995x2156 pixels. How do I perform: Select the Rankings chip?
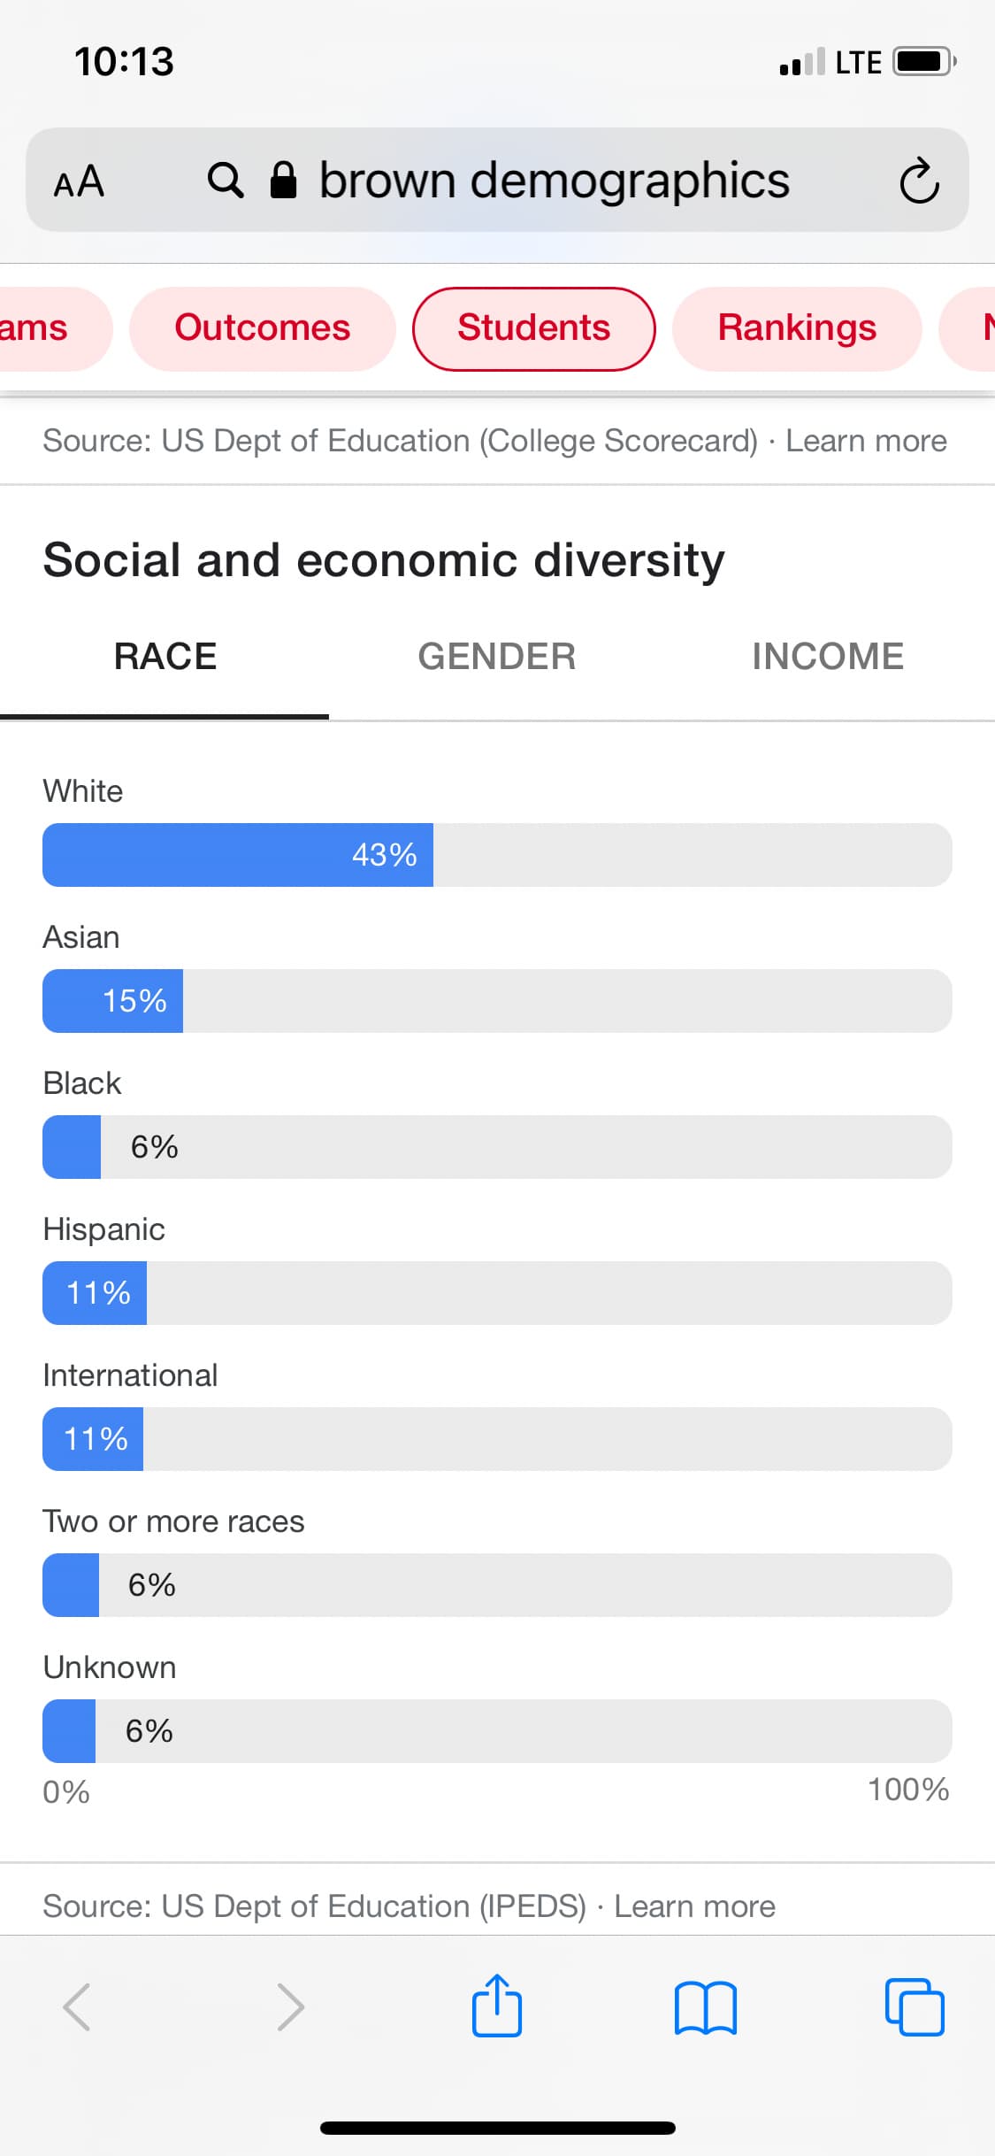pos(797,328)
